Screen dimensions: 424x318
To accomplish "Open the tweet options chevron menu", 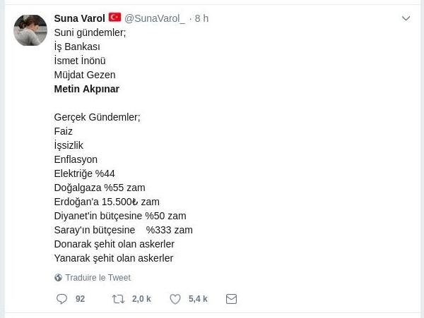I will [406, 18].
